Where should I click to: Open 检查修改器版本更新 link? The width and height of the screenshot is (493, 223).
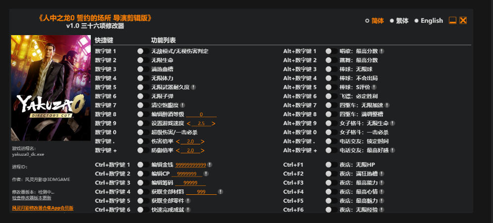click(x=32, y=198)
